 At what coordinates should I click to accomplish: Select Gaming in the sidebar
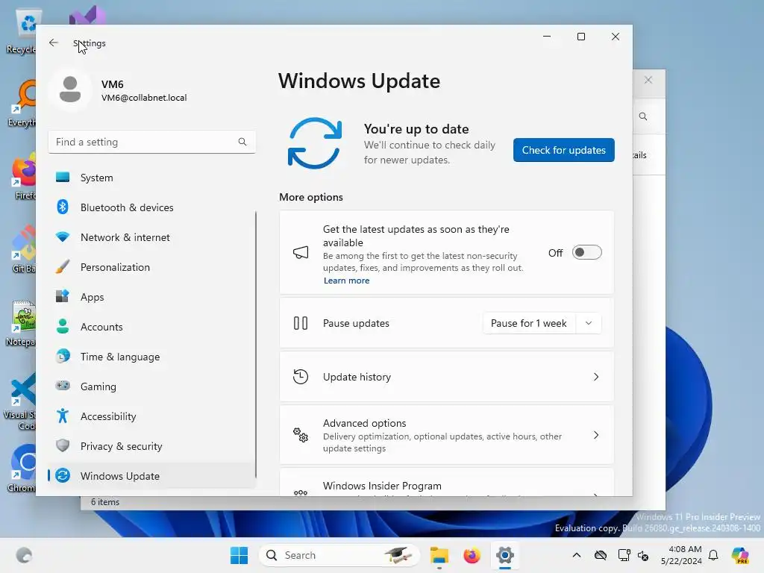(x=151, y=386)
